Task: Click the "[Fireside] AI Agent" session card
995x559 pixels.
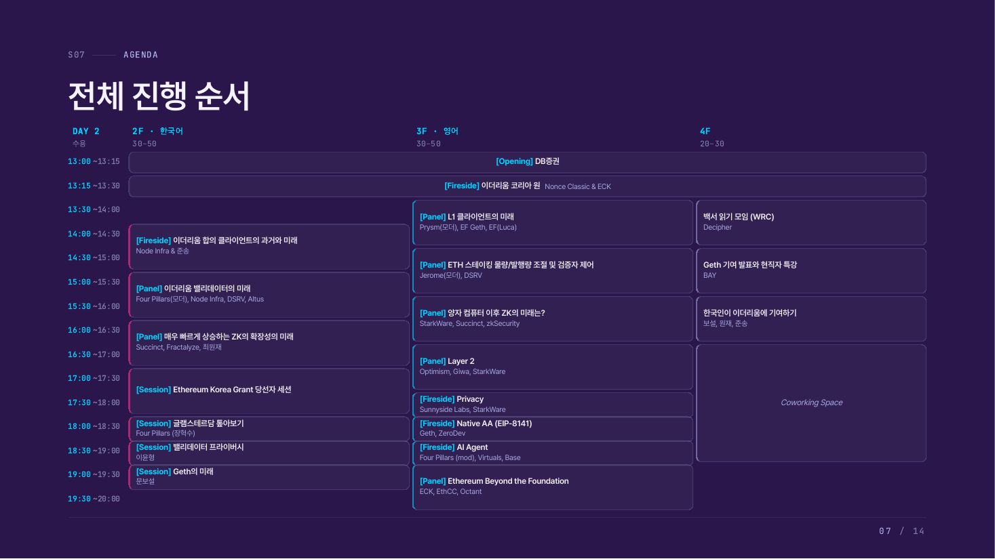Action: (x=553, y=453)
